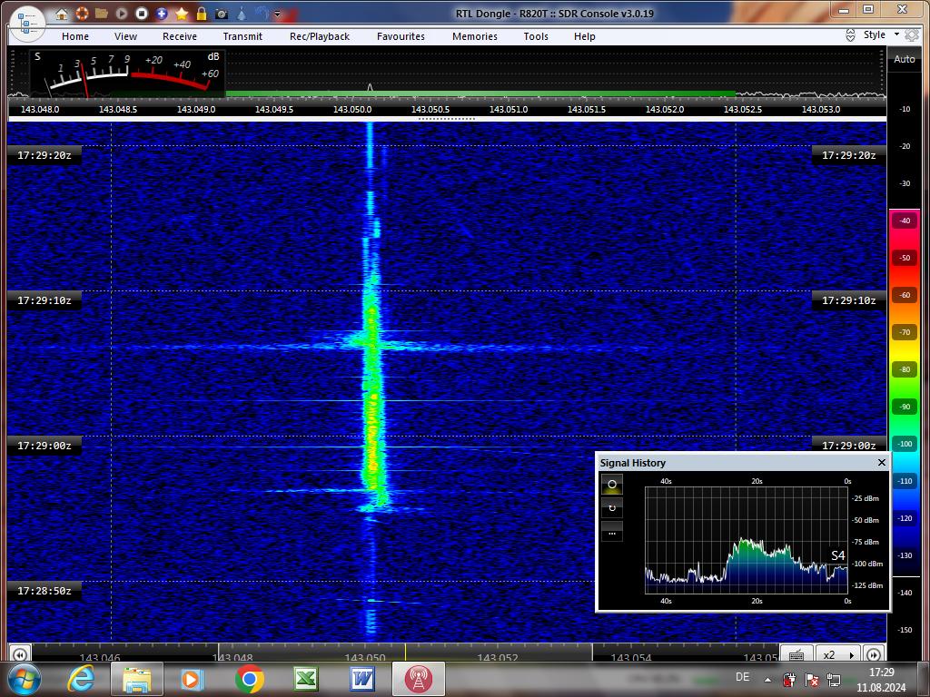This screenshot has height=697, width=930.
Task: Open the Rec/Playback ribbon tab
Action: point(320,36)
